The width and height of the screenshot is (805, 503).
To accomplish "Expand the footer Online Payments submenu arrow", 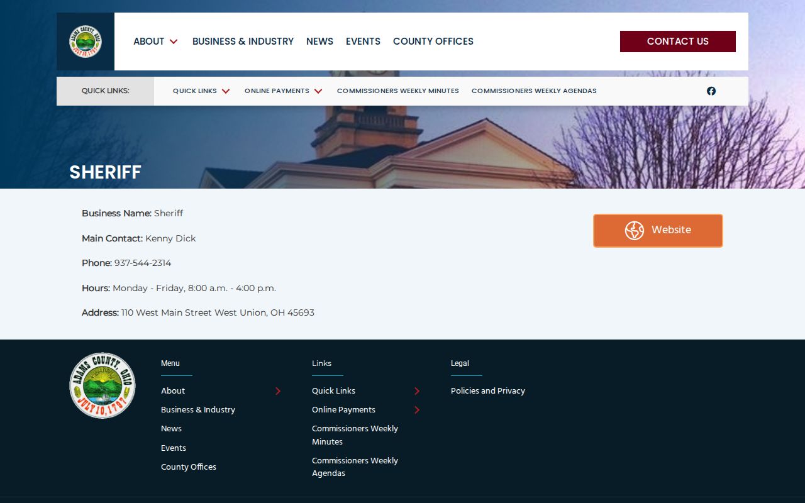I will (417, 410).
